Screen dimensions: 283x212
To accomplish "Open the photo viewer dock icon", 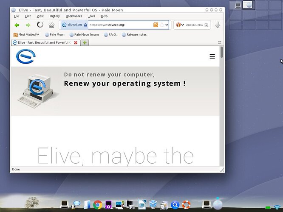I will [119, 205].
